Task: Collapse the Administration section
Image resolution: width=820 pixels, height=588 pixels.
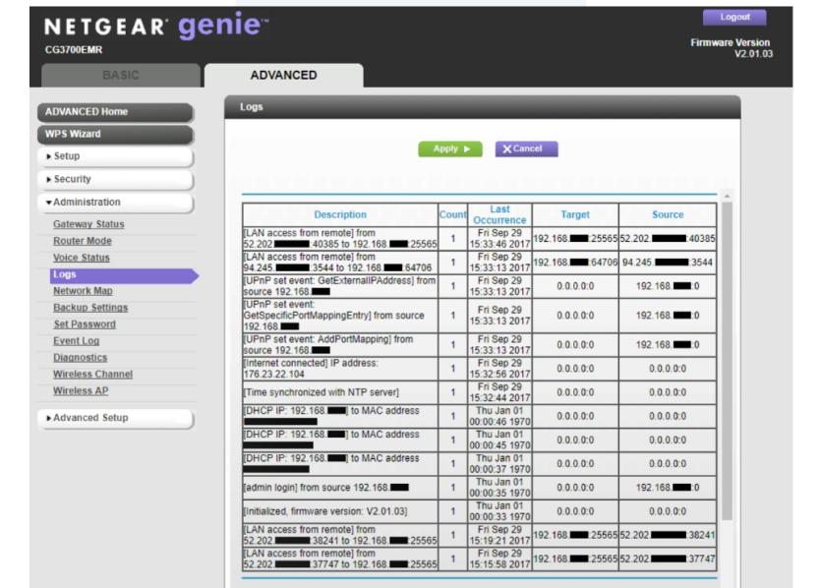Action: coord(115,203)
